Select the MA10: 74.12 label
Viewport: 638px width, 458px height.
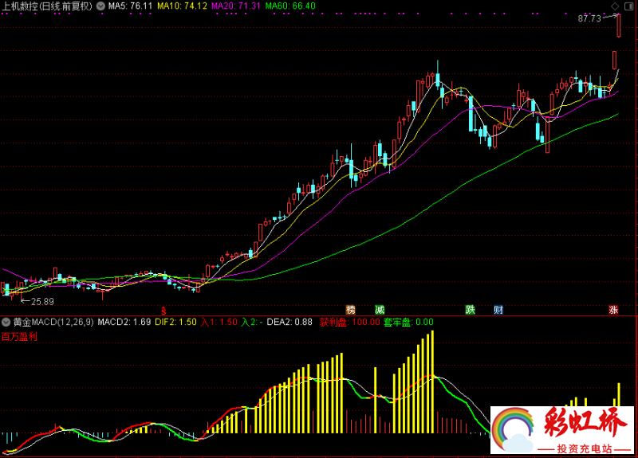point(183,6)
